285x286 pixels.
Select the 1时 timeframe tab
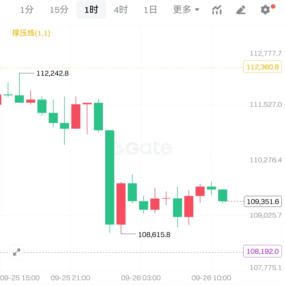click(x=91, y=10)
